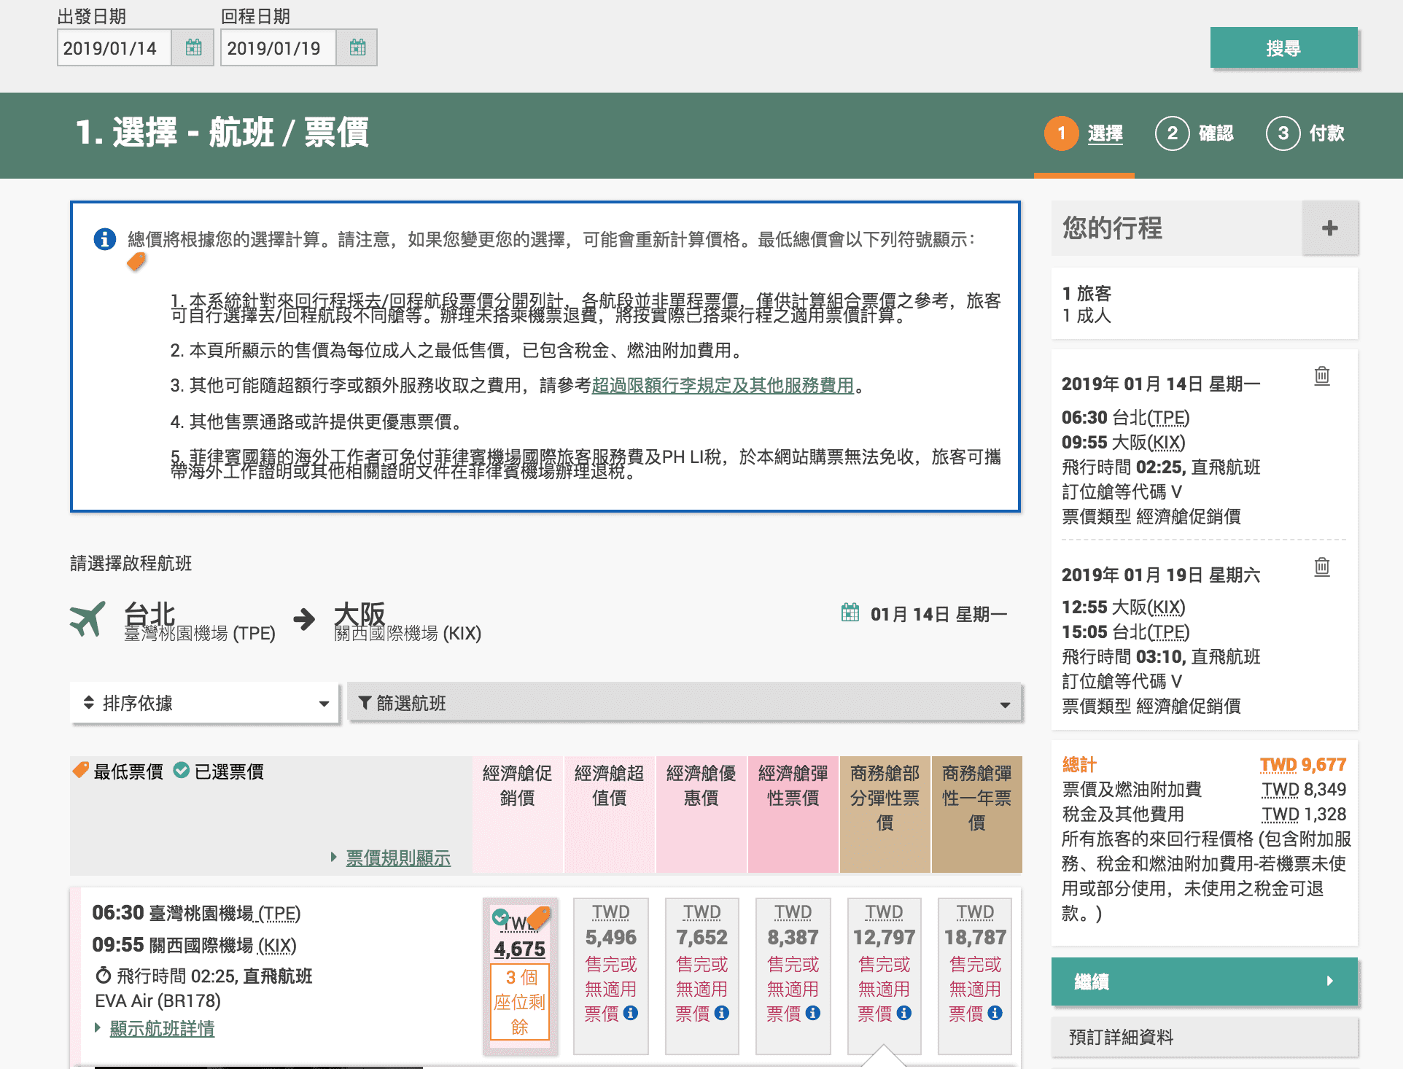Viewport: 1403px width, 1069px height.
Task: Select the 經濟艙超值價 column header
Action: point(610,815)
